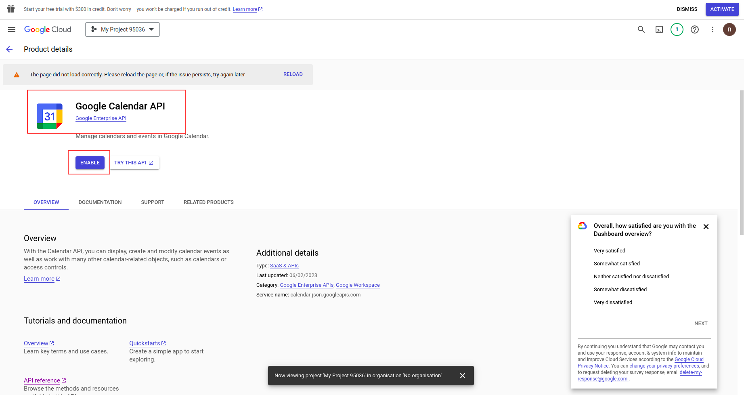Select Somewhat dissatisfied option
Screen dimensions: 744x395
(620, 290)
